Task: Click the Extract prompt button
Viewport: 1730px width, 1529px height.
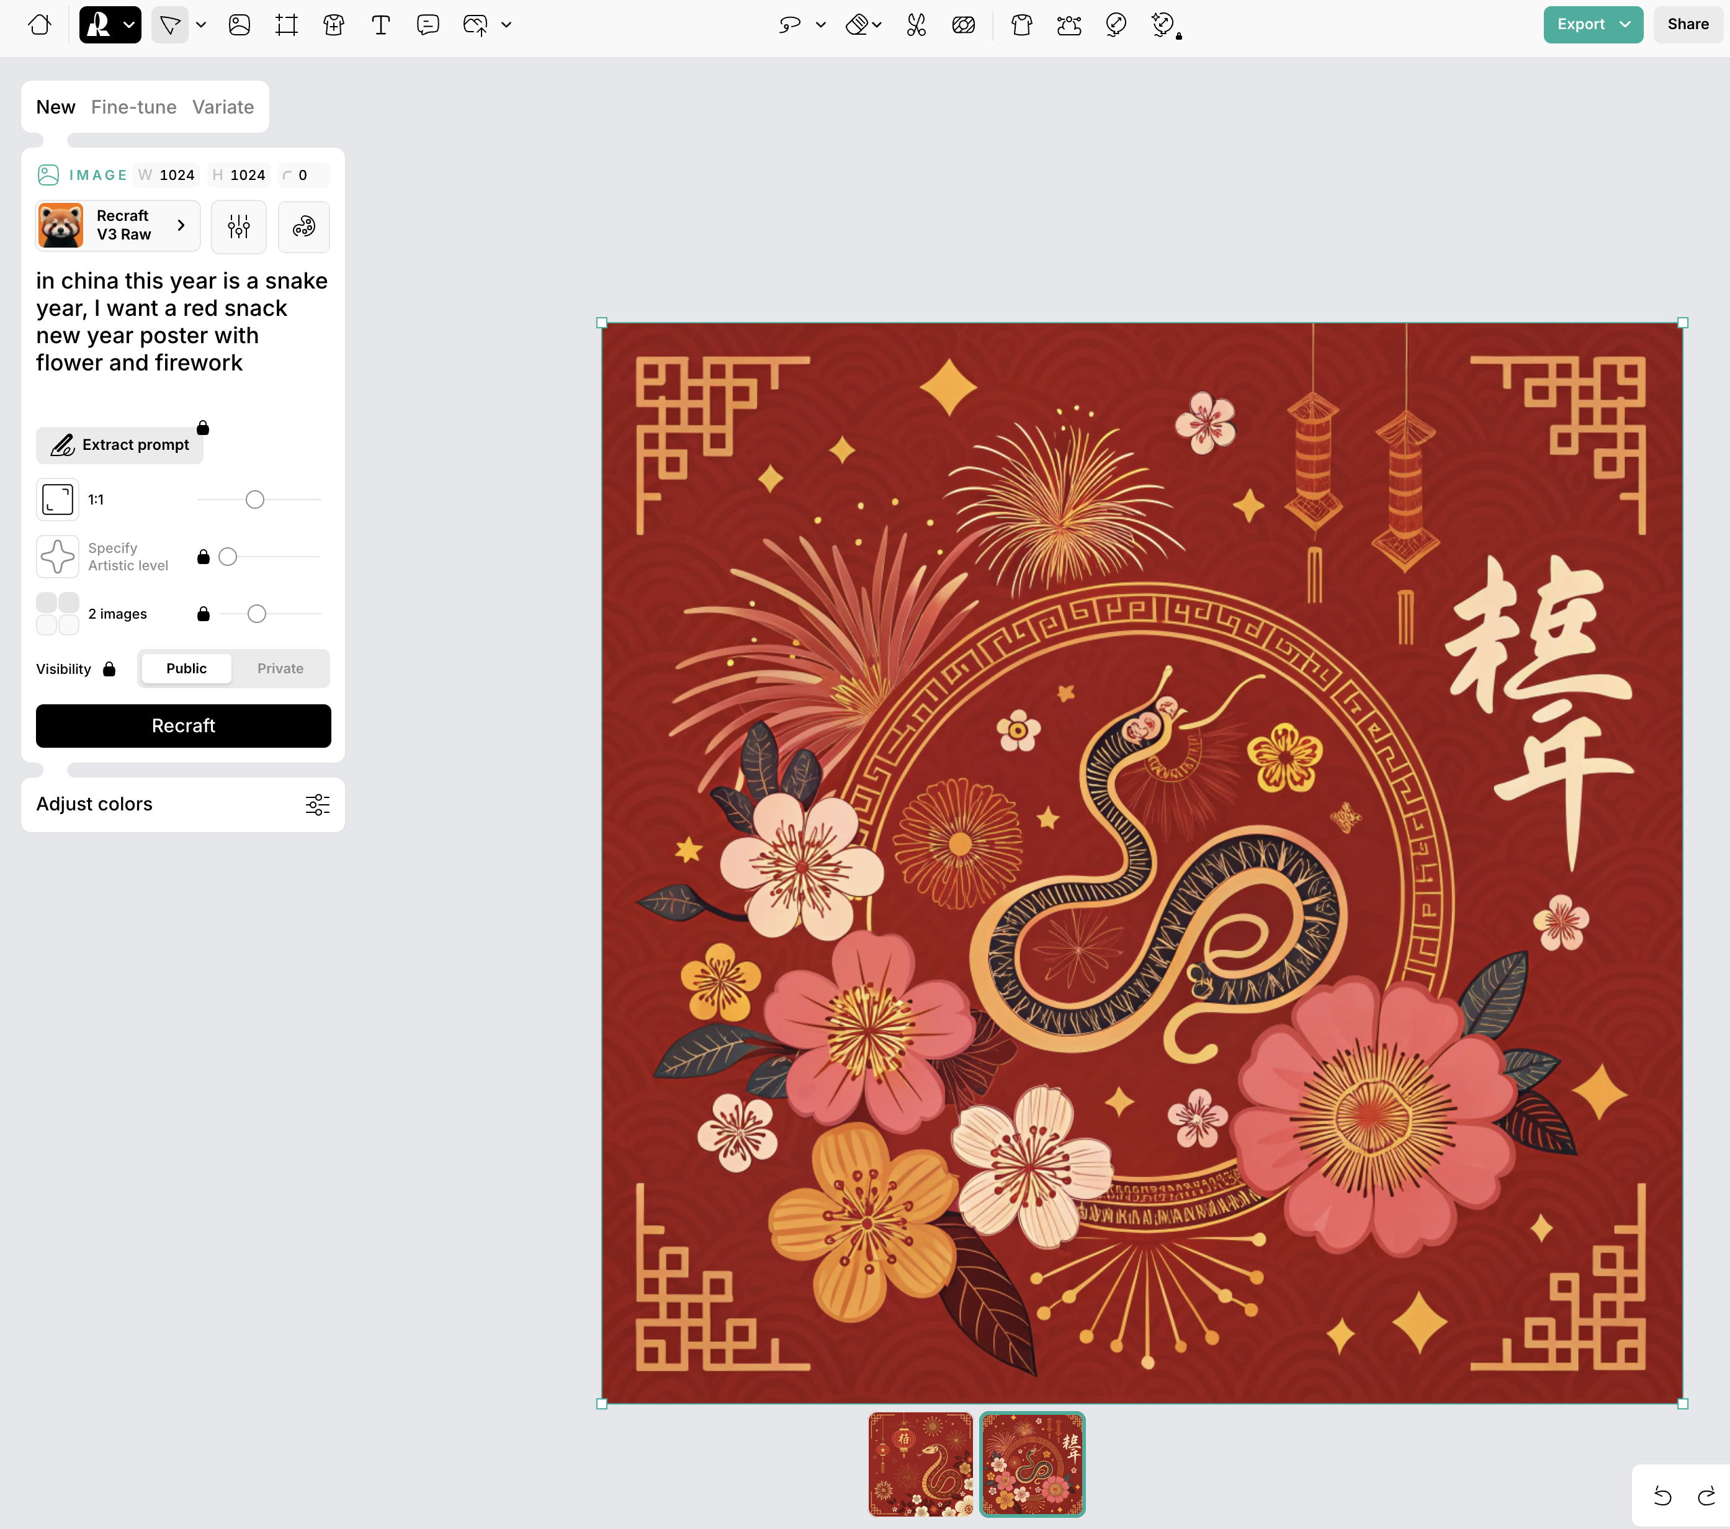Action: coord(119,444)
